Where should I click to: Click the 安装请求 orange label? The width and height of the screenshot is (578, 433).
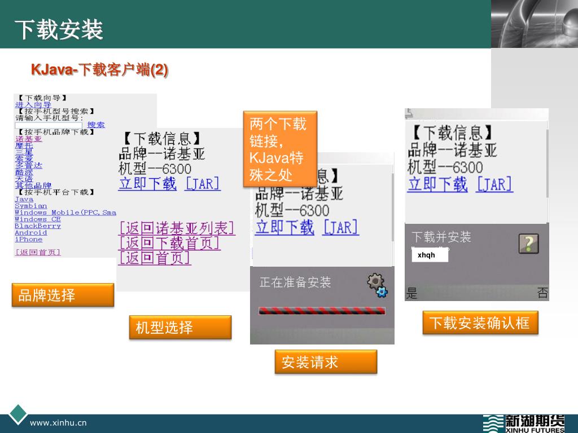coord(326,362)
